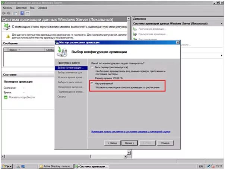Click the wizard header backup icon

coord(62,52)
